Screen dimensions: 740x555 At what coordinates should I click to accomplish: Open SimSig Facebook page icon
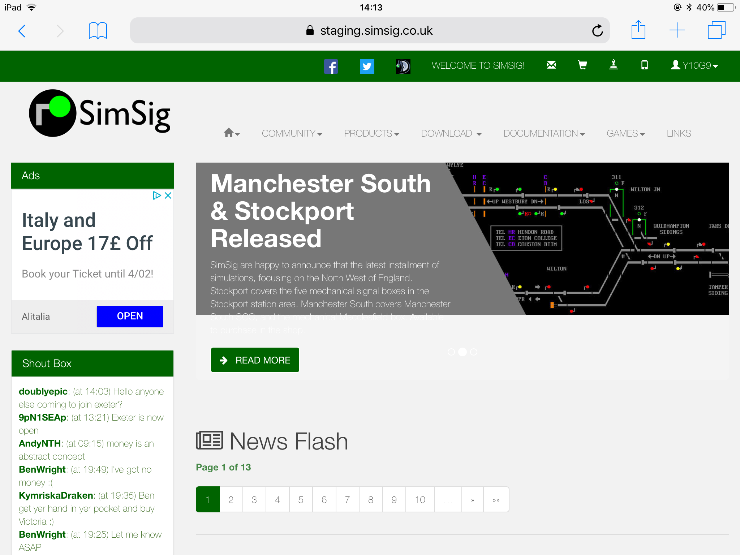point(331,66)
